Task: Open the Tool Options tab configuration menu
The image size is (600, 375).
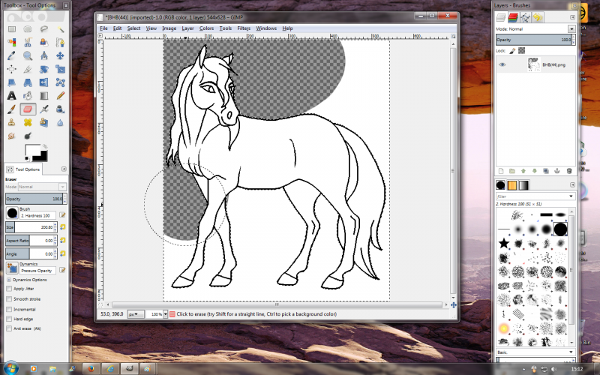Action: point(64,169)
